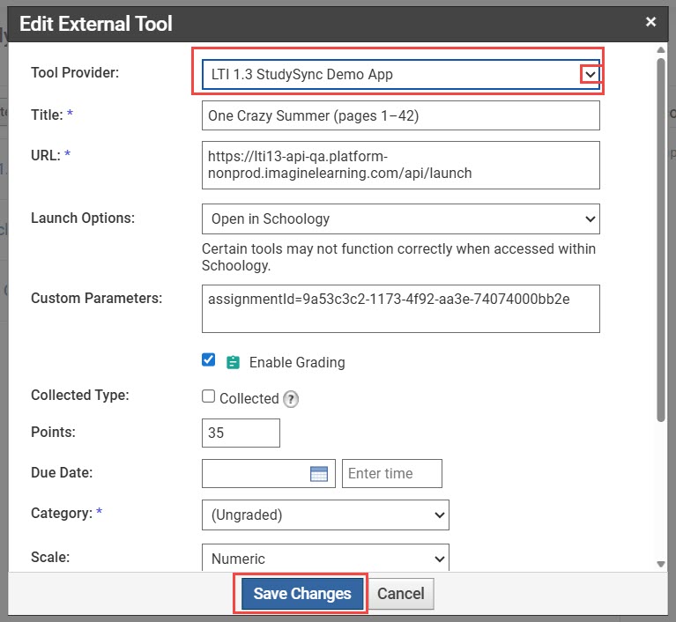Click the Points input field
676x622 pixels.
241,433
